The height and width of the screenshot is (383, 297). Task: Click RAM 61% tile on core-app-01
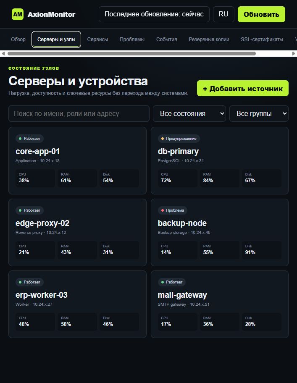pos(77,178)
